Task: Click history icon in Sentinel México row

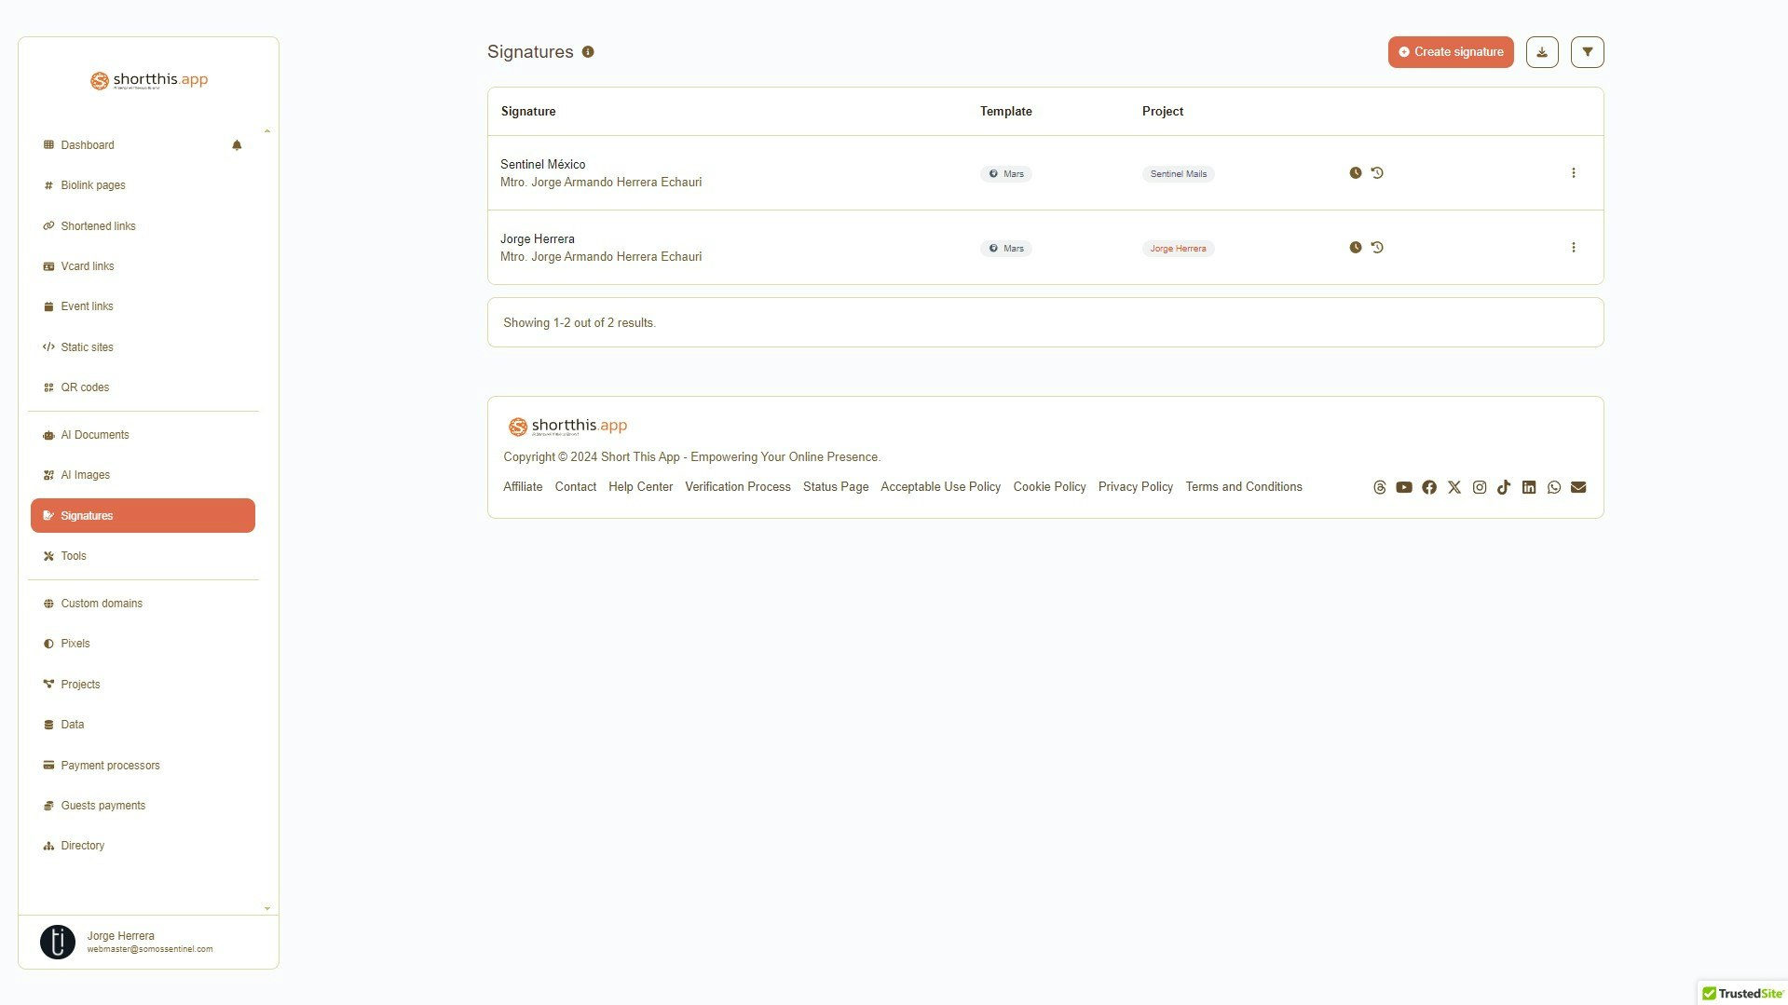Action: tap(1377, 173)
